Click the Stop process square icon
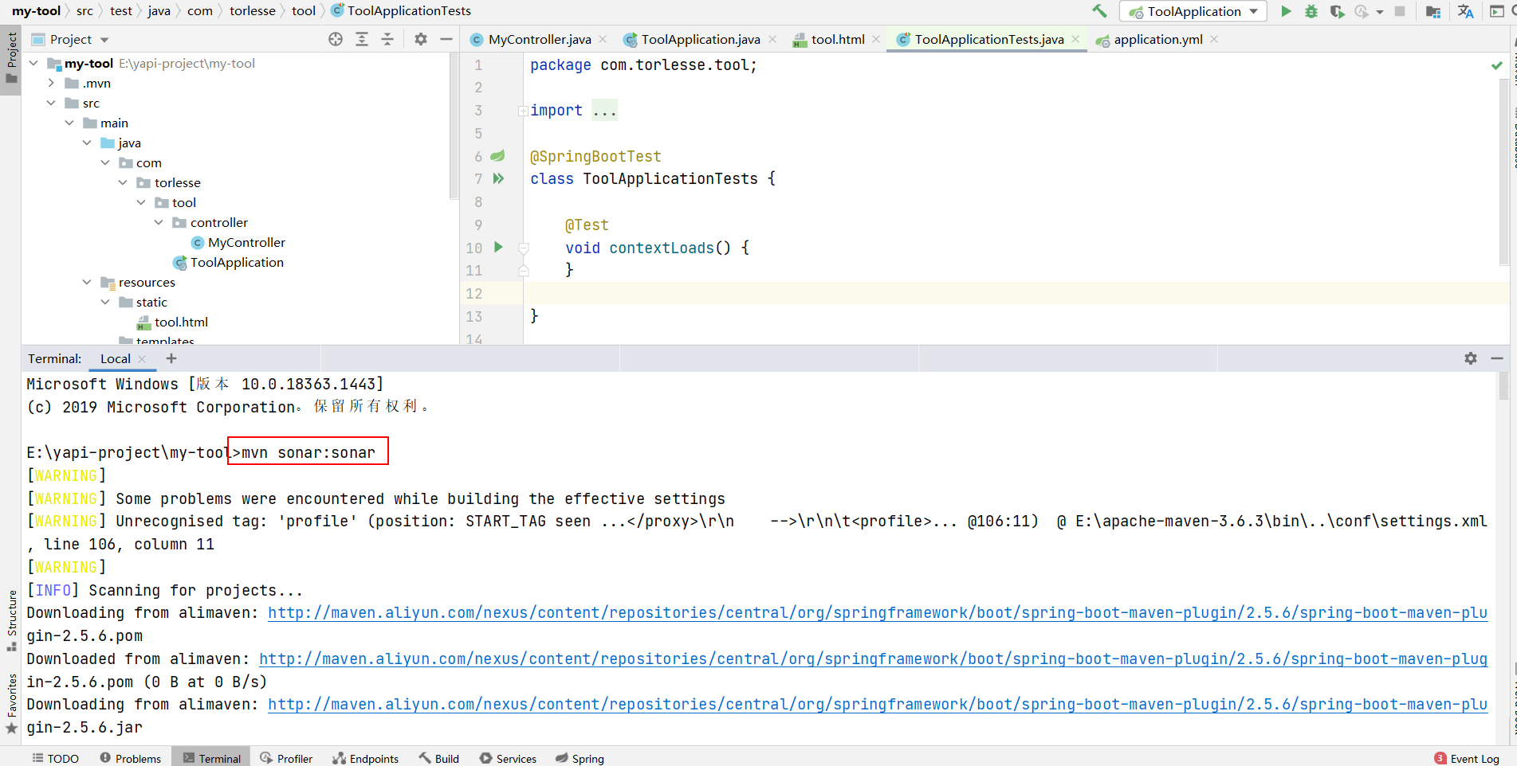The width and height of the screenshot is (1517, 766). click(1400, 11)
